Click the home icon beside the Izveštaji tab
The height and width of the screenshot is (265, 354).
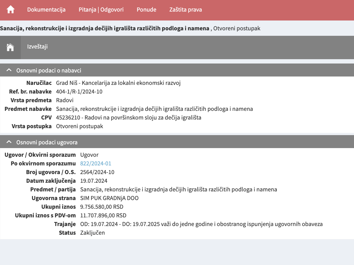(x=10, y=47)
